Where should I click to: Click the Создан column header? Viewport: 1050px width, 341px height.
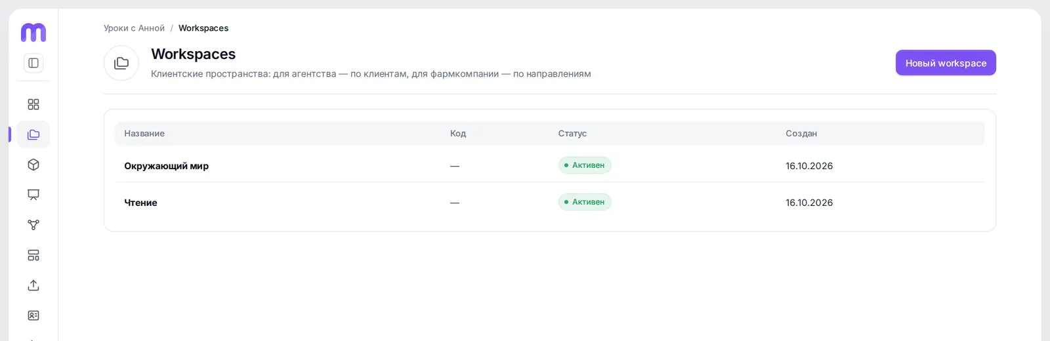801,133
